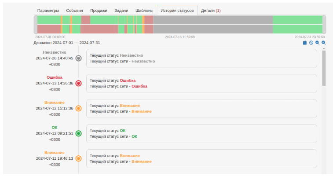Image resolution: width=333 pixels, height=176 pixels.
Task: Click the vertical scrollbar thumb
Action: click(x=324, y=68)
